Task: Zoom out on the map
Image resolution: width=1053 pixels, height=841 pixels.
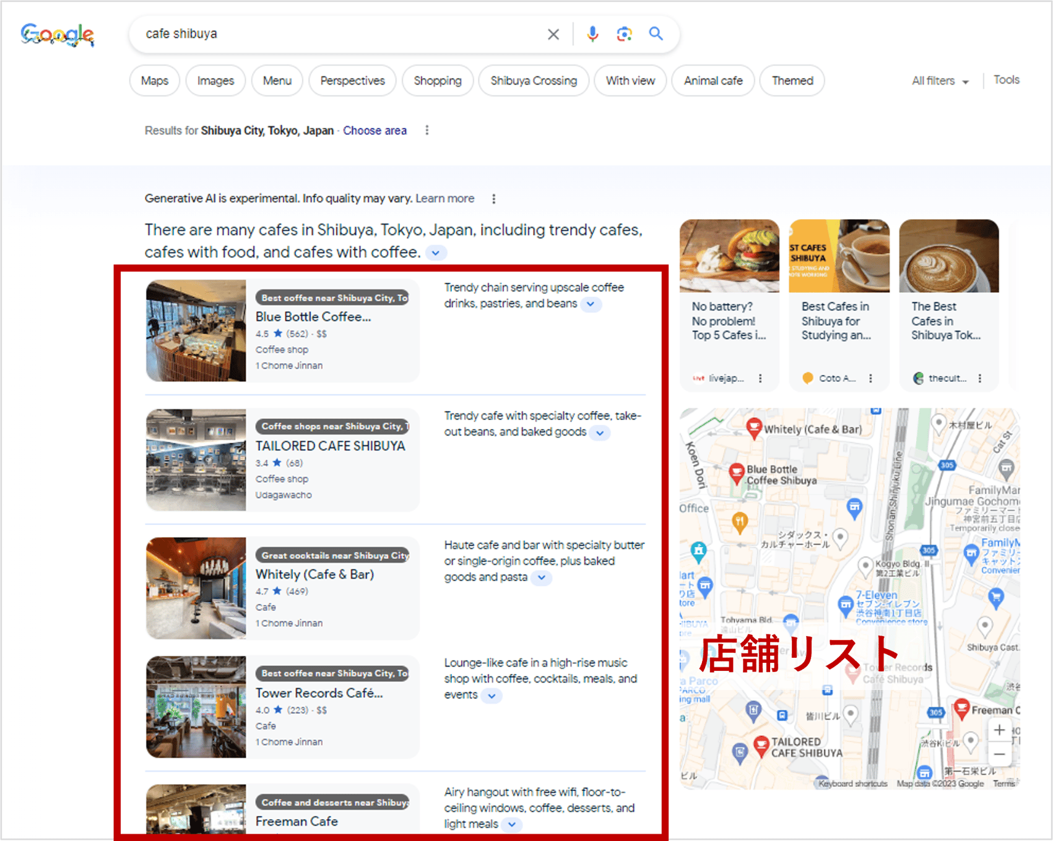Action: pos(999,754)
